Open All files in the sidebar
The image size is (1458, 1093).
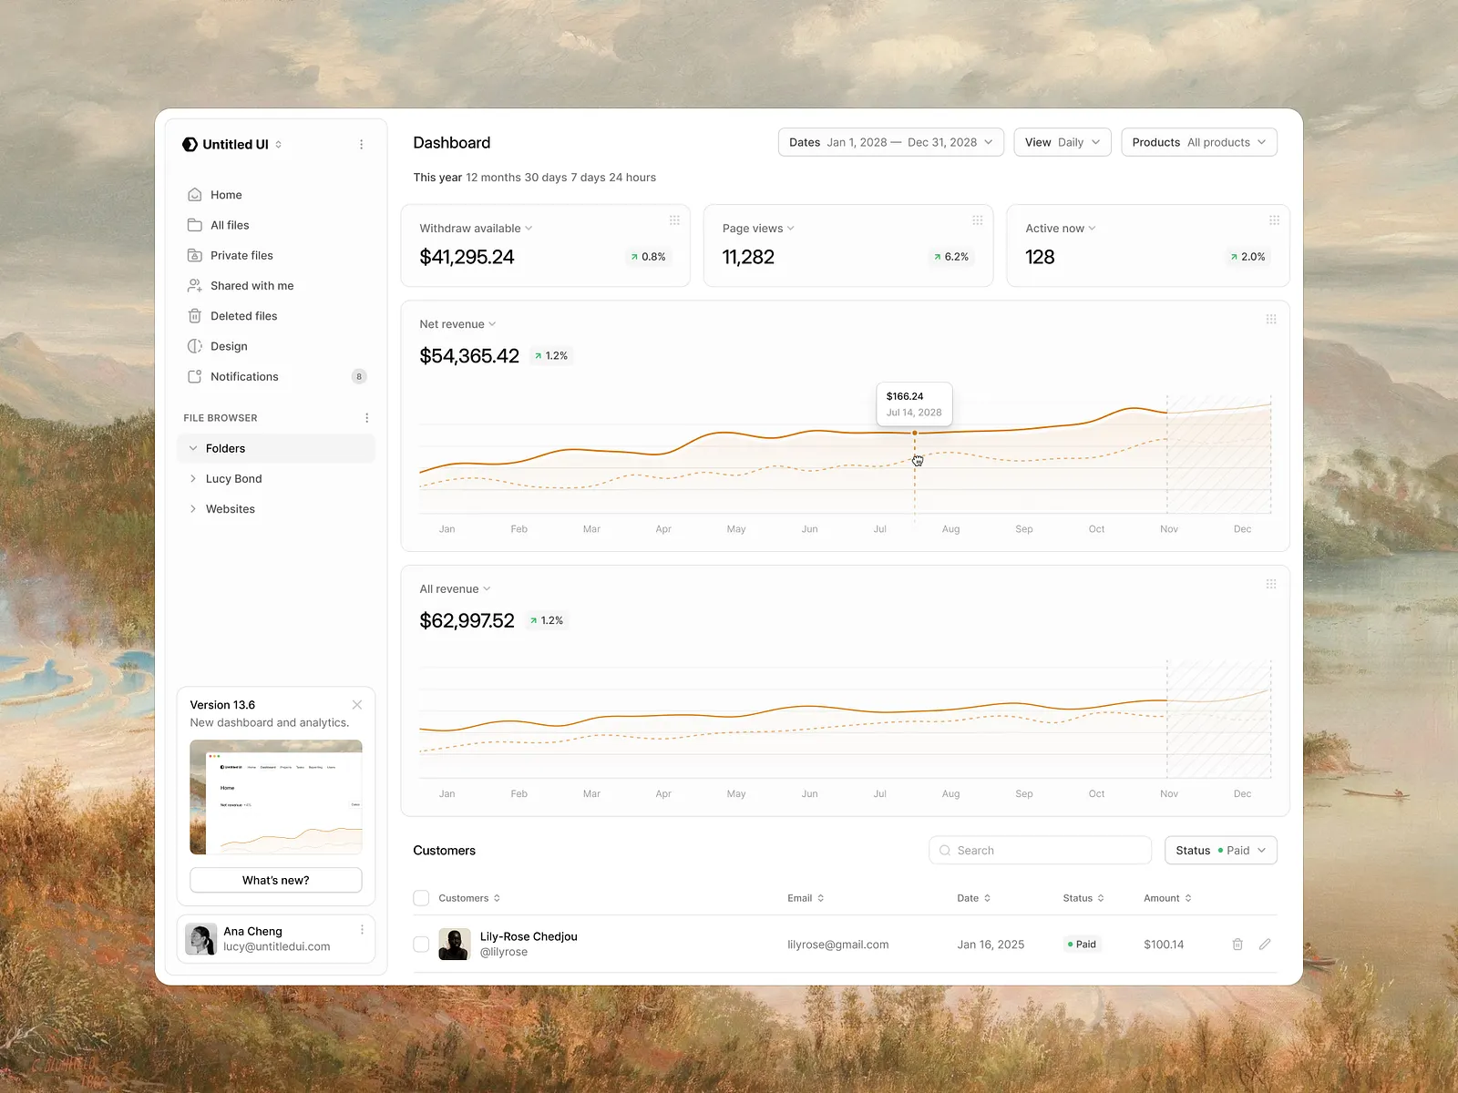(276, 225)
